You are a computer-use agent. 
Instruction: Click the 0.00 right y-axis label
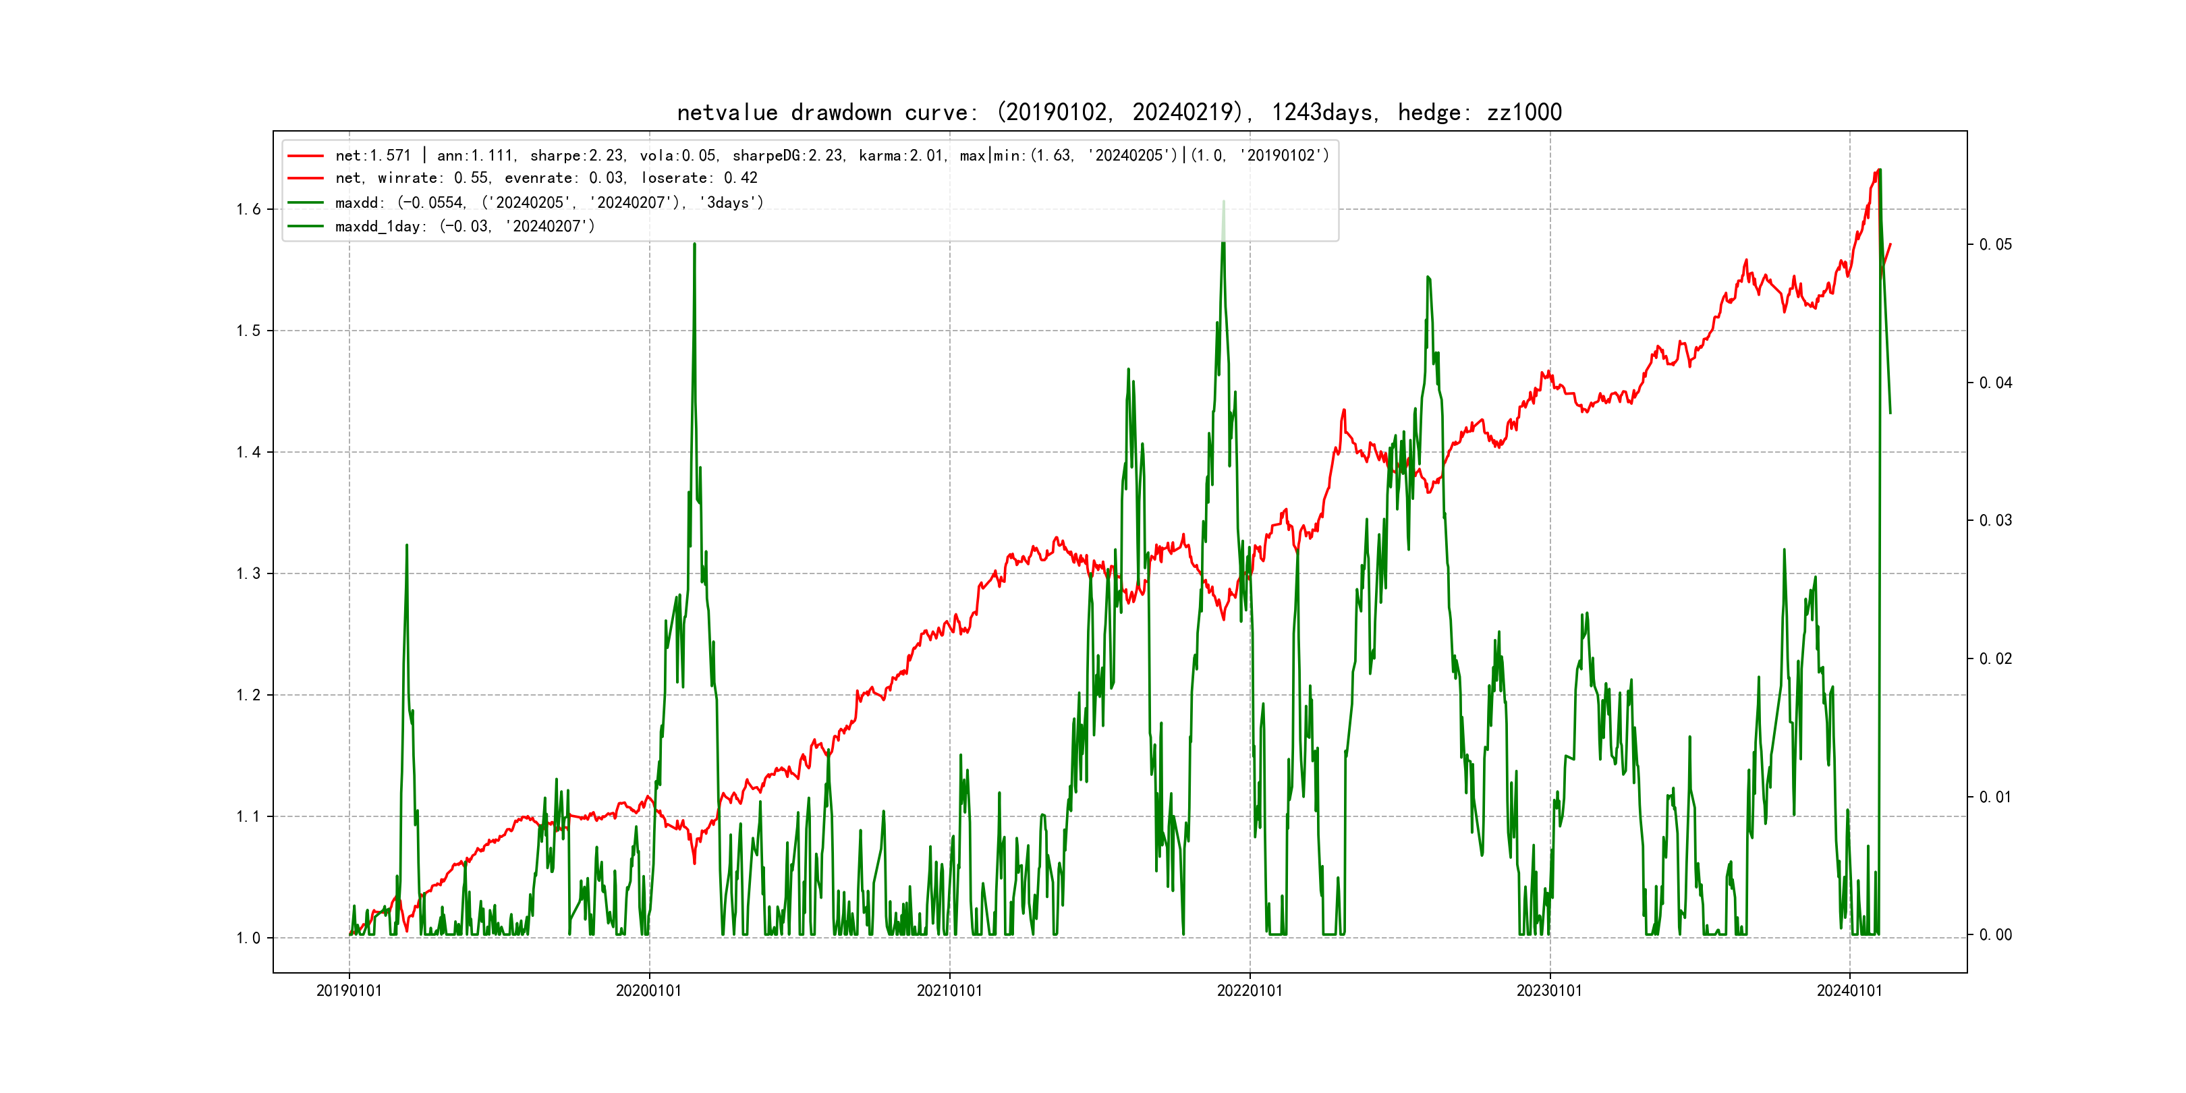tap(1995, 935)
